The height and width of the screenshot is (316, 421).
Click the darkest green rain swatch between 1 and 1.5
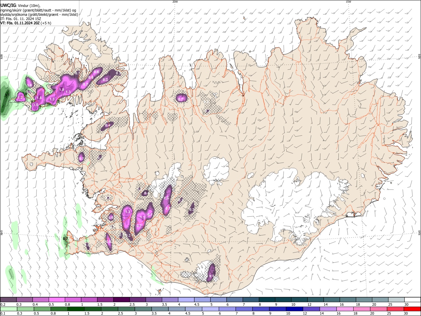click(76, 309)
